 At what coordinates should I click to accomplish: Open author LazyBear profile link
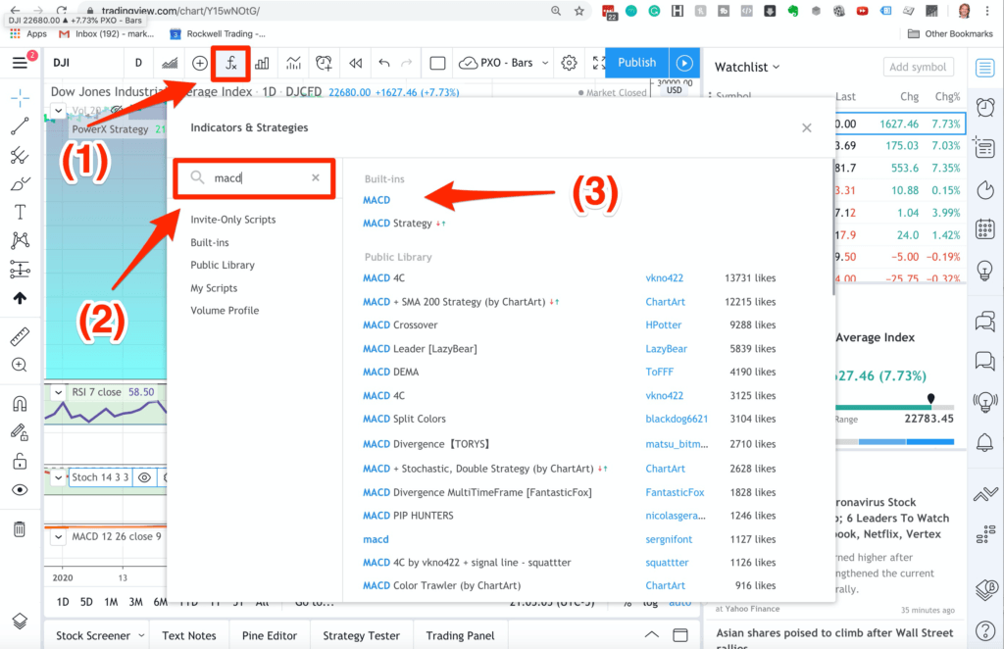click(x=666, y=349)
